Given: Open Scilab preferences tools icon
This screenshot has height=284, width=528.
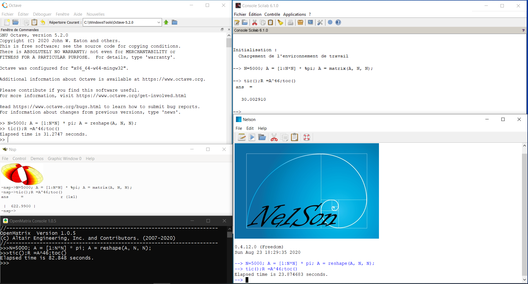Looking at the screenshot, I should pos(320,23).
